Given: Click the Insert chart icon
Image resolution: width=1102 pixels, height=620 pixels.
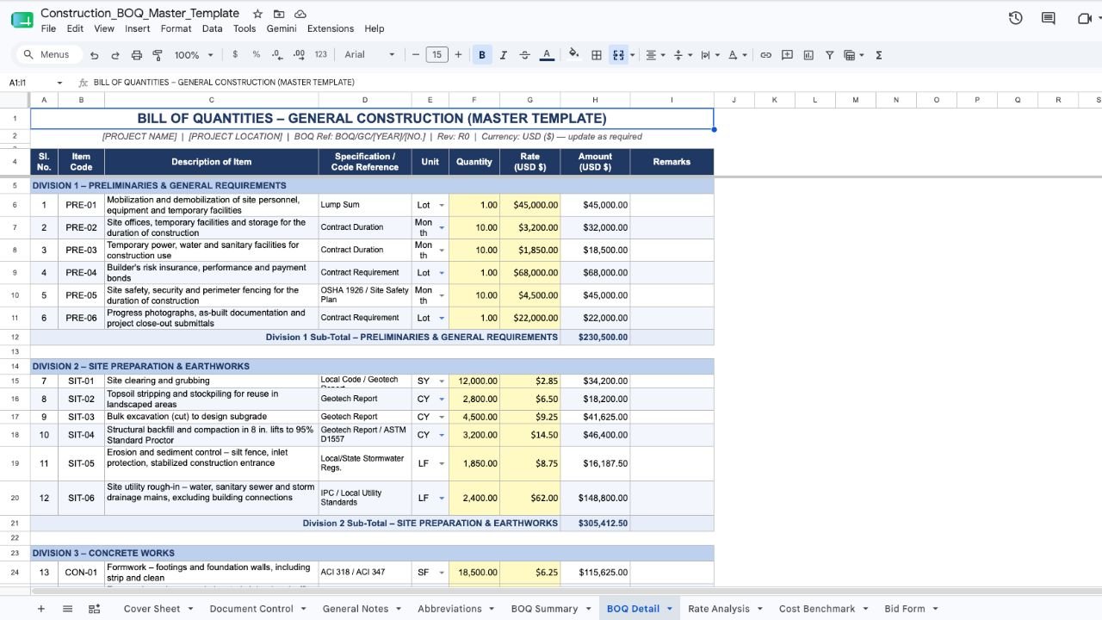Looking at the screenshot, I should pyautogui.click(x=808, y=55).
